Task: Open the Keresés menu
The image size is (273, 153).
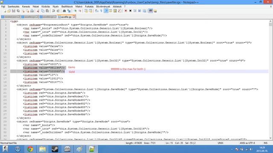Action: pos(26,6)
